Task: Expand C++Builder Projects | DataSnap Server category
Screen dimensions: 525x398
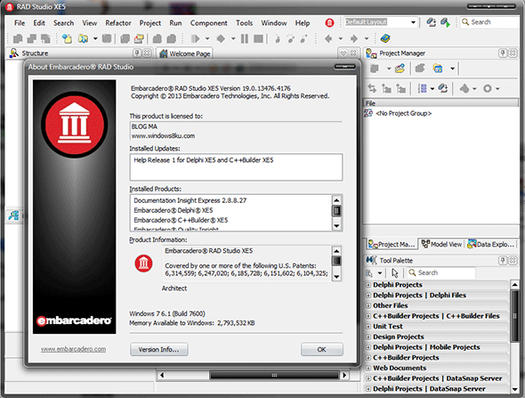Action: [x=368, y=378]
